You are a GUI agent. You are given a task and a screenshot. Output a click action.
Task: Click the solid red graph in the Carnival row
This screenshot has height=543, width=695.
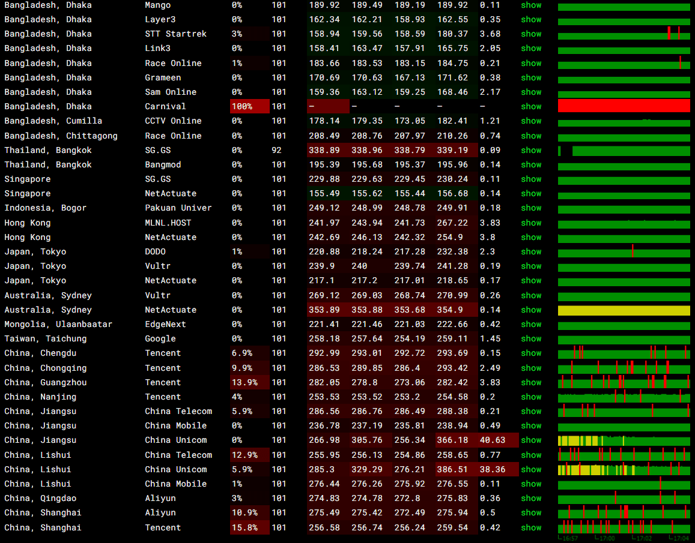click(x=624, y=106)
